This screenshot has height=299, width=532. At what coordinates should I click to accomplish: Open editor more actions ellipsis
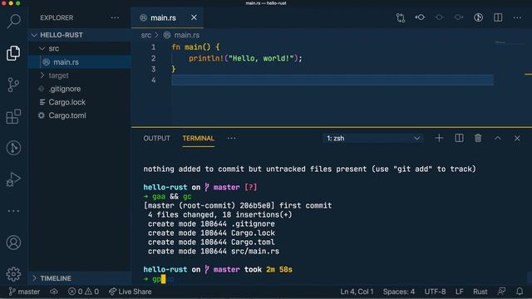point(517,17)
